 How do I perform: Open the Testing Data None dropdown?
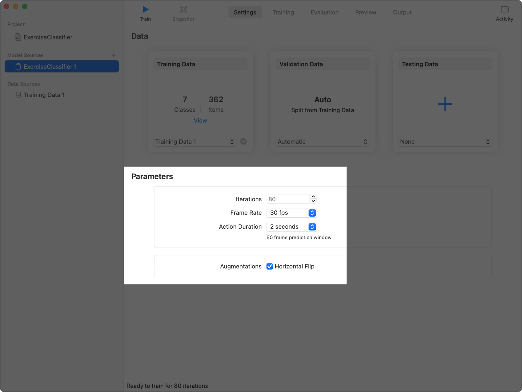click(445, 142)
